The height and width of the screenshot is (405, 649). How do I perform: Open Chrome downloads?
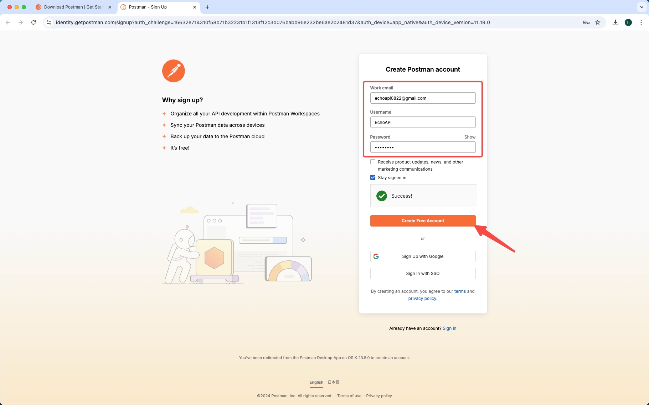pyautogui.click(x=615, y=22)
